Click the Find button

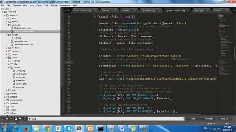point(193,119)
